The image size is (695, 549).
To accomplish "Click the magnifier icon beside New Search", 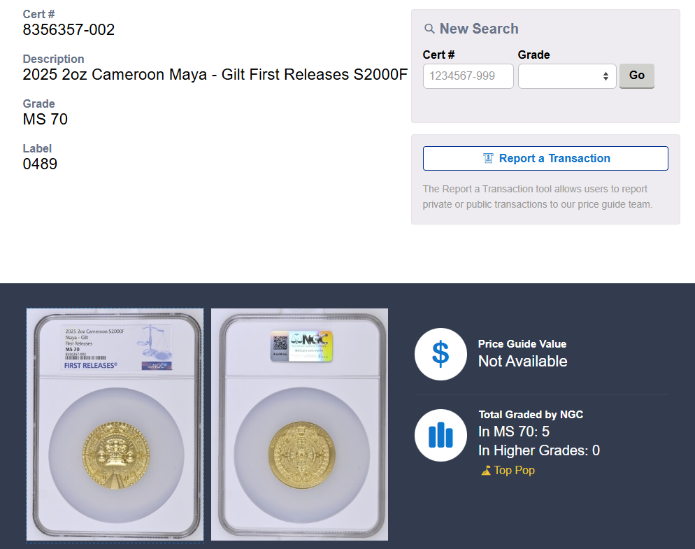I will point(430,29).
